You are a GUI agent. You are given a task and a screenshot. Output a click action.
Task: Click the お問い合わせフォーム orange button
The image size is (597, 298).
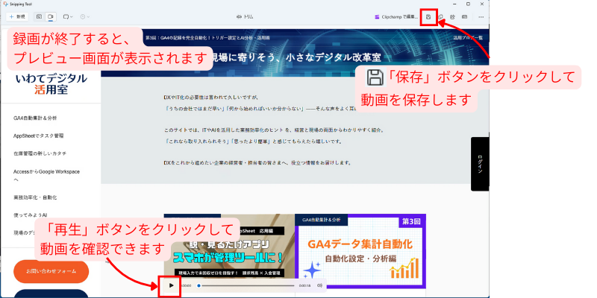tap(51, 271)
